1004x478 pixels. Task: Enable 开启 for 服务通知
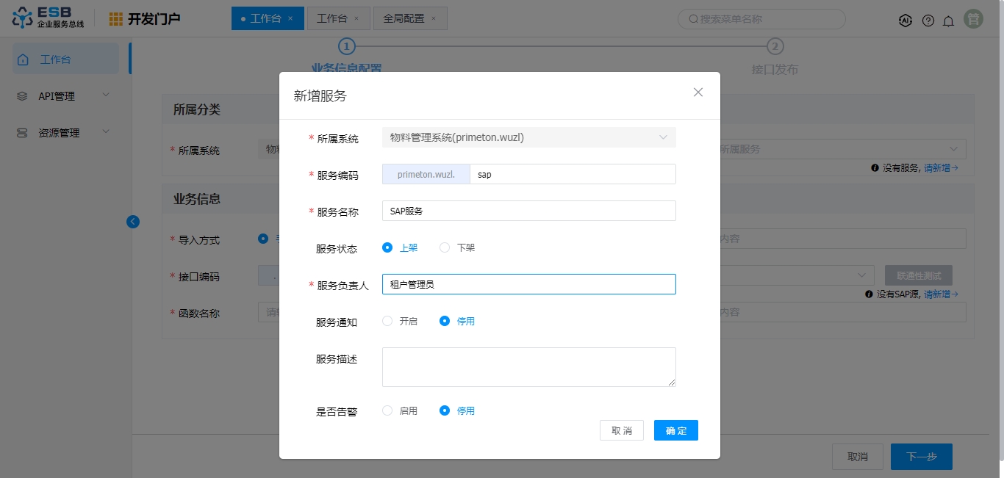(x=387, y=321)
